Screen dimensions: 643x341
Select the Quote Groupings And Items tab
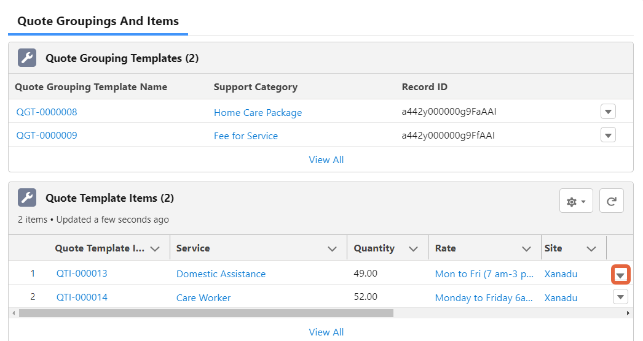pyautogui.click(x=98, y=21)
